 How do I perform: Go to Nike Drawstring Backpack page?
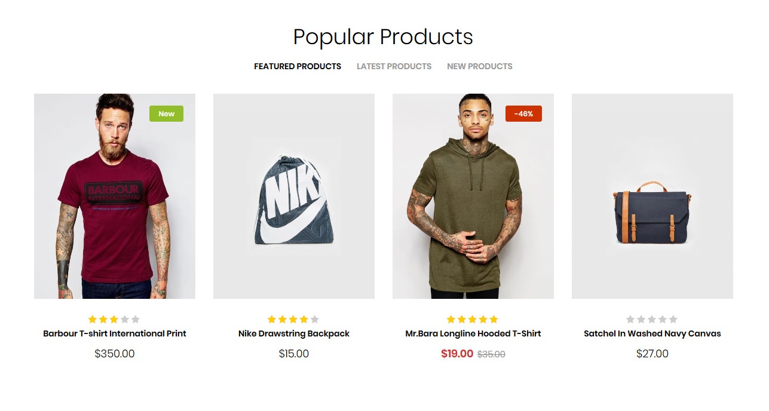(293, 333)
